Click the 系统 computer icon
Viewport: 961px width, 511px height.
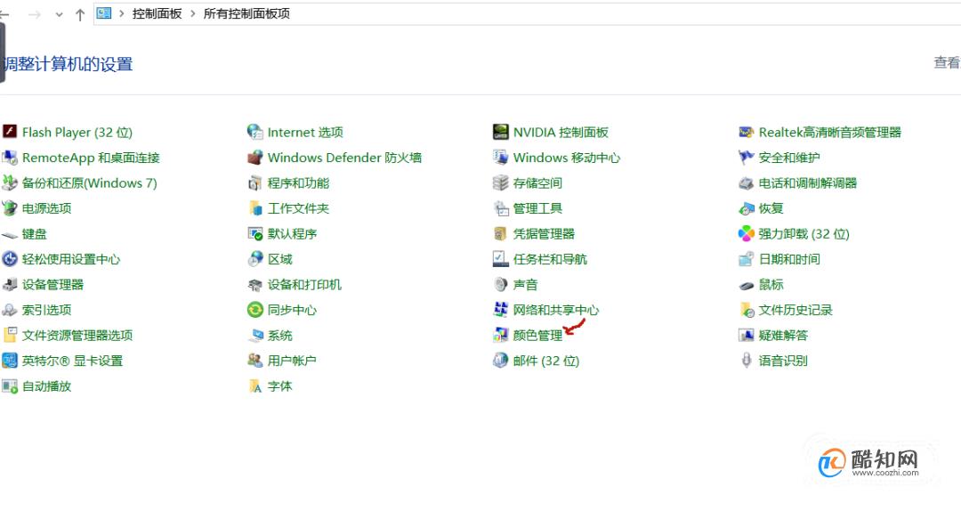tap(255, 335)
